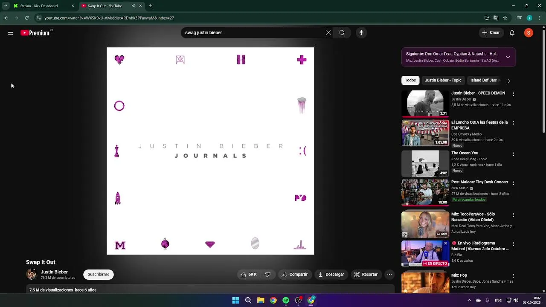Viewport: 546px width, 307px height.
Task: Open Mix: TocoParaVos thumbnail
Action: [425, 224]
